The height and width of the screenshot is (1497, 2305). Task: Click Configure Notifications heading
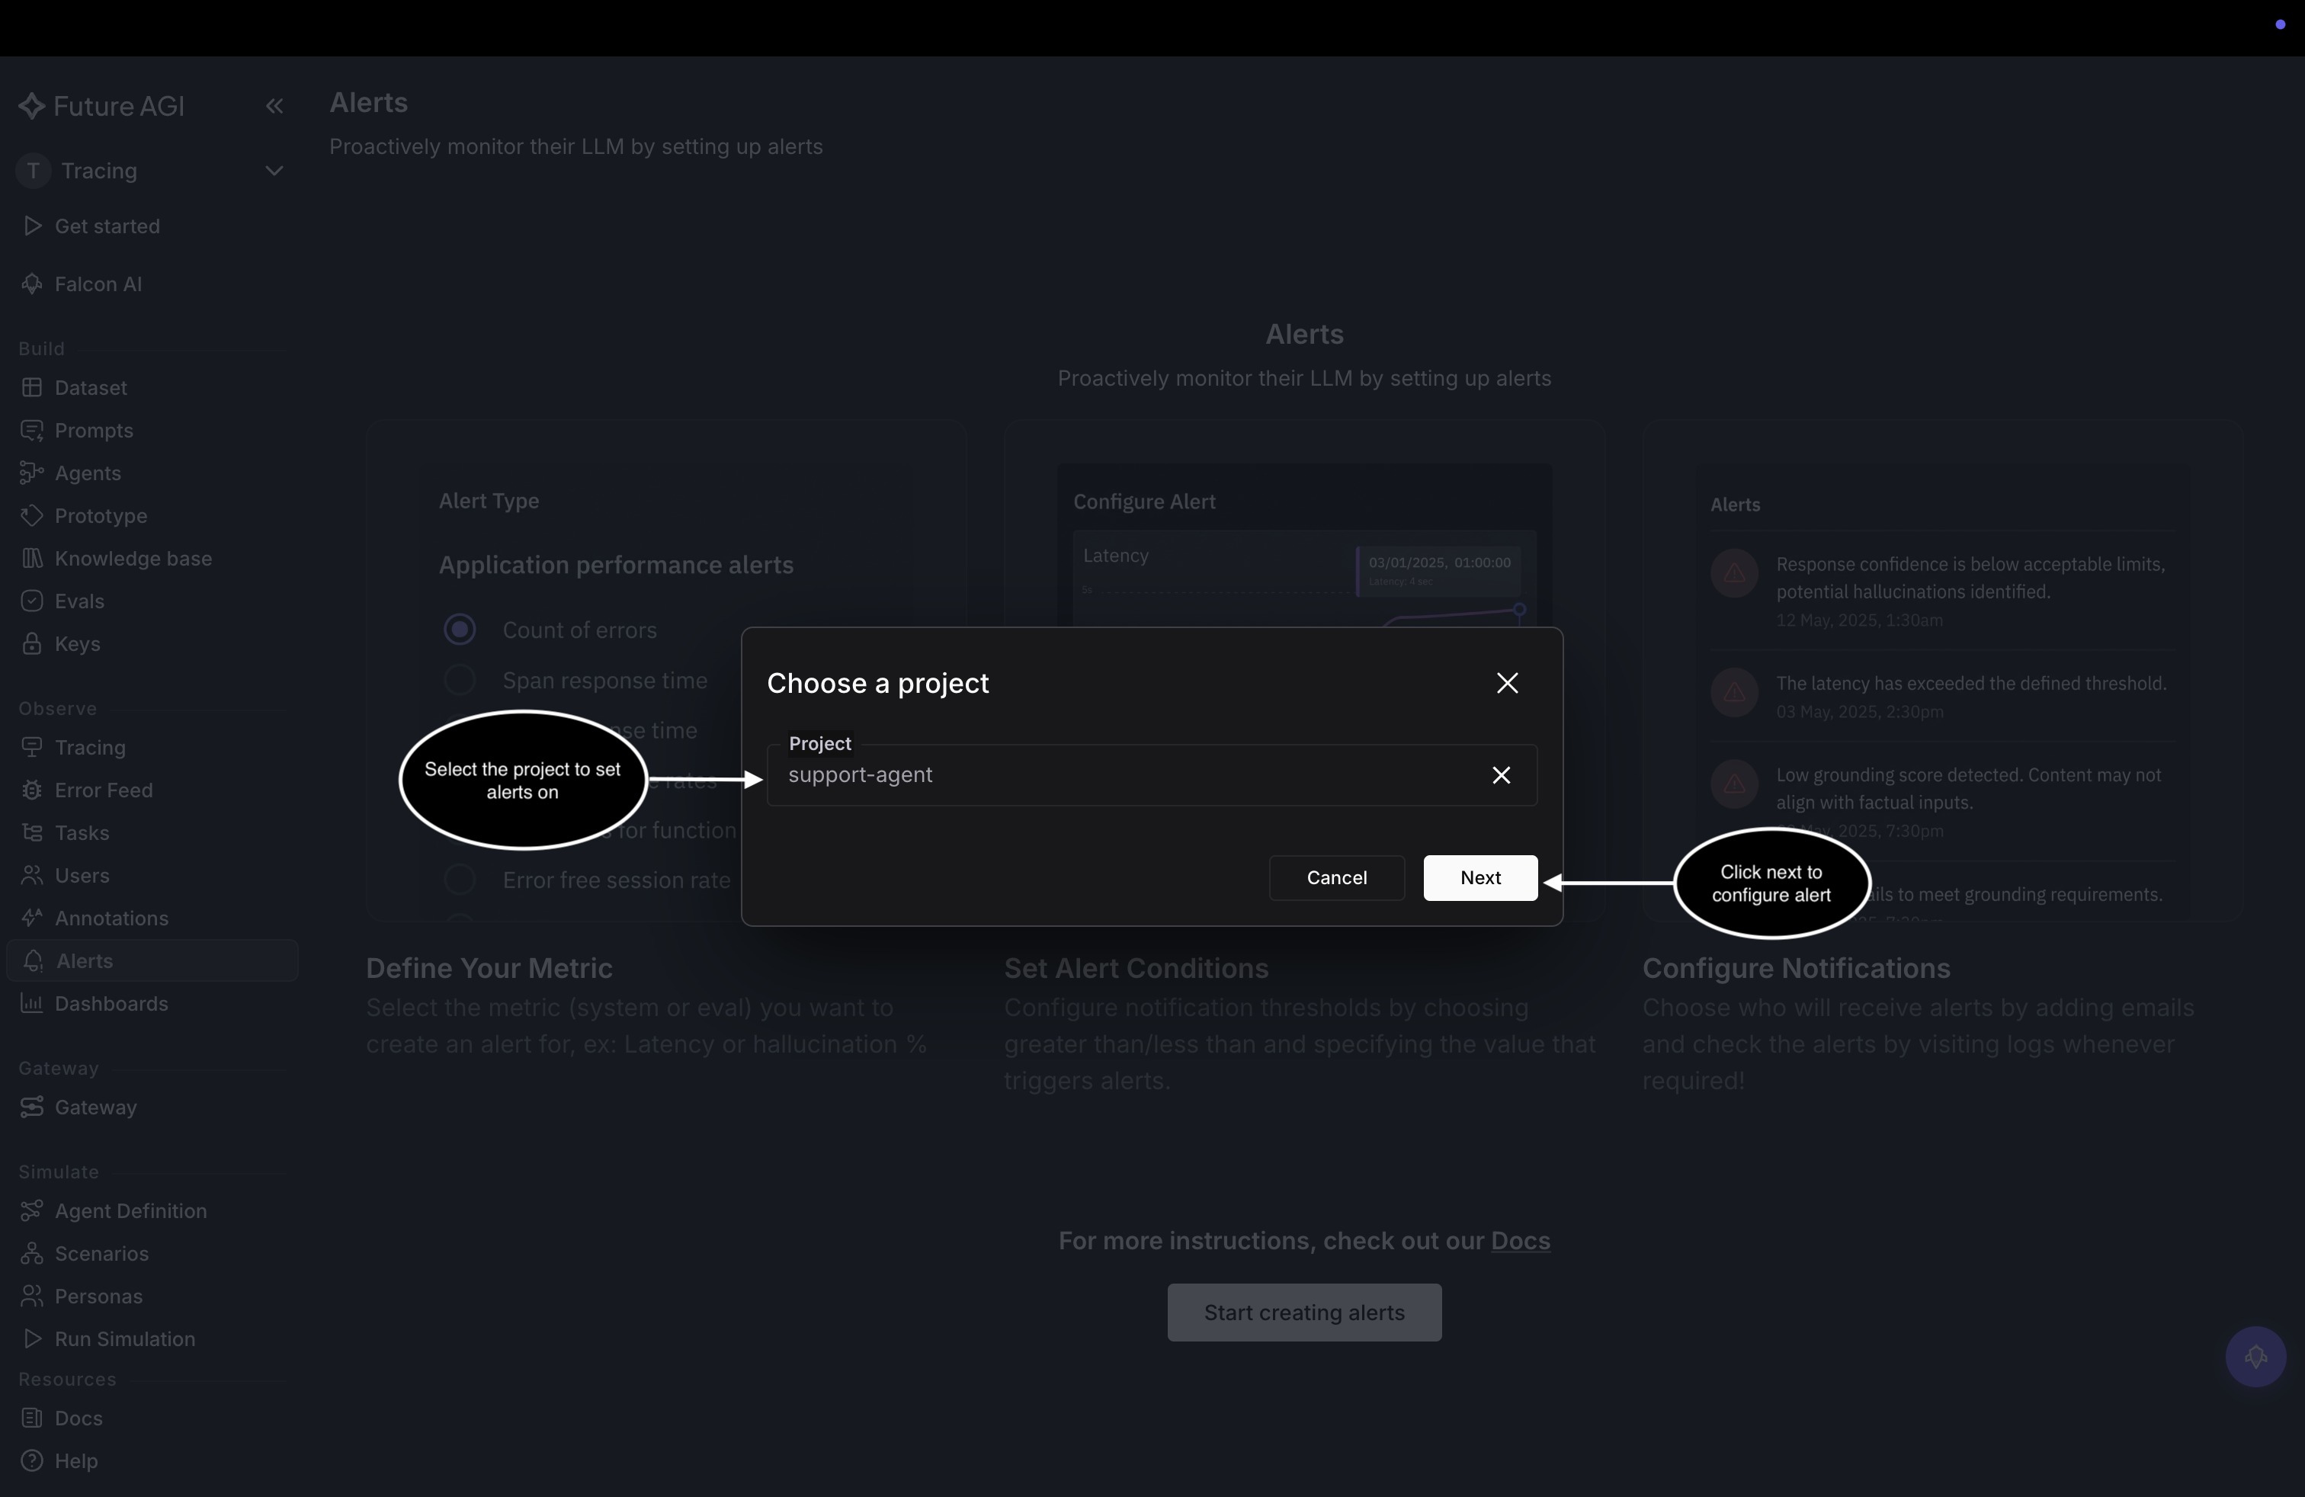pos(1796,968)
